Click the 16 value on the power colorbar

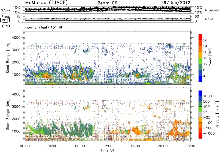pyautogui.click(x=205, y=58)
